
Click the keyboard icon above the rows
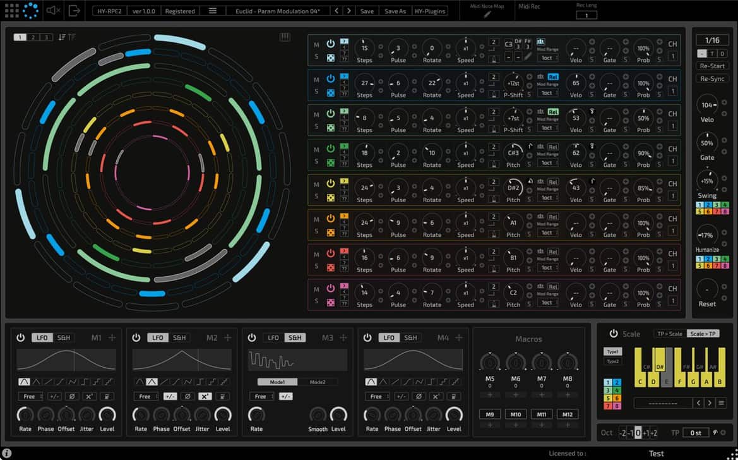285,37
